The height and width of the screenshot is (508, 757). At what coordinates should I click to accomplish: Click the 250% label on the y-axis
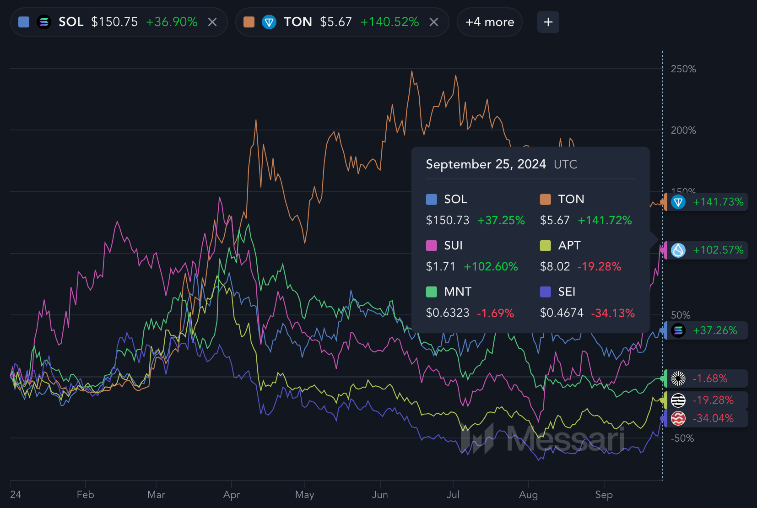[x=683, y=69]
